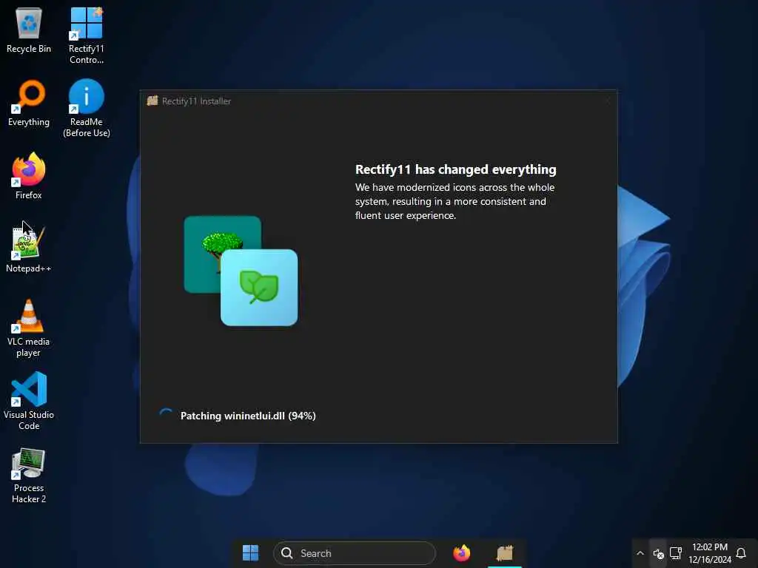Image resolution: width=758 pixels, height=568 pixels.
Task: Select the Firefox desktop shortcut
Action: coord(29,176)
